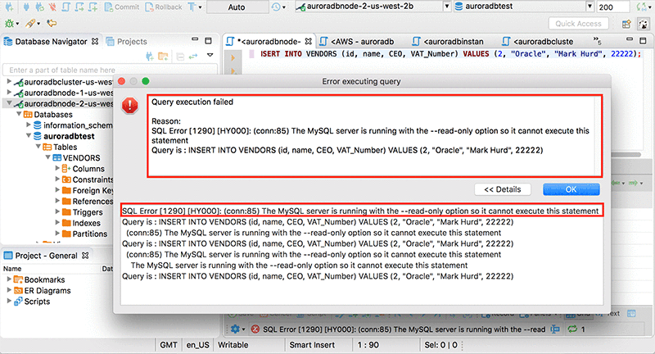Expand the Columns folder under VENDORS
The image size is (655, 354).
pyautogui.click(x=57, y=169)
